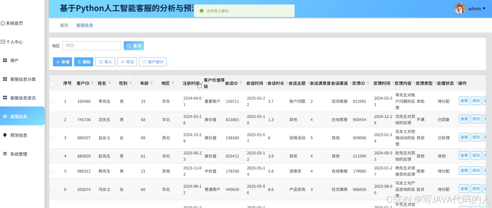Click the 客服信息 breadcrumb
Image resolution: width=492 pixels, height=208 pixels.
click(x=85, y=25)
